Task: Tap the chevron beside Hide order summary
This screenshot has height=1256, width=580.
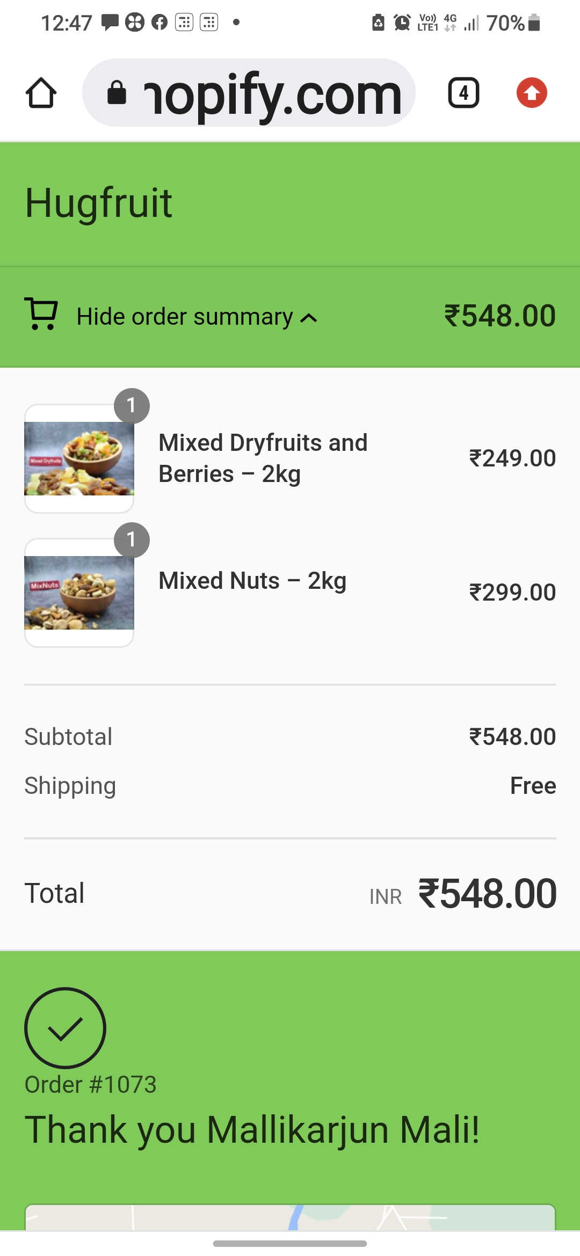Action: tap(309, 318)
